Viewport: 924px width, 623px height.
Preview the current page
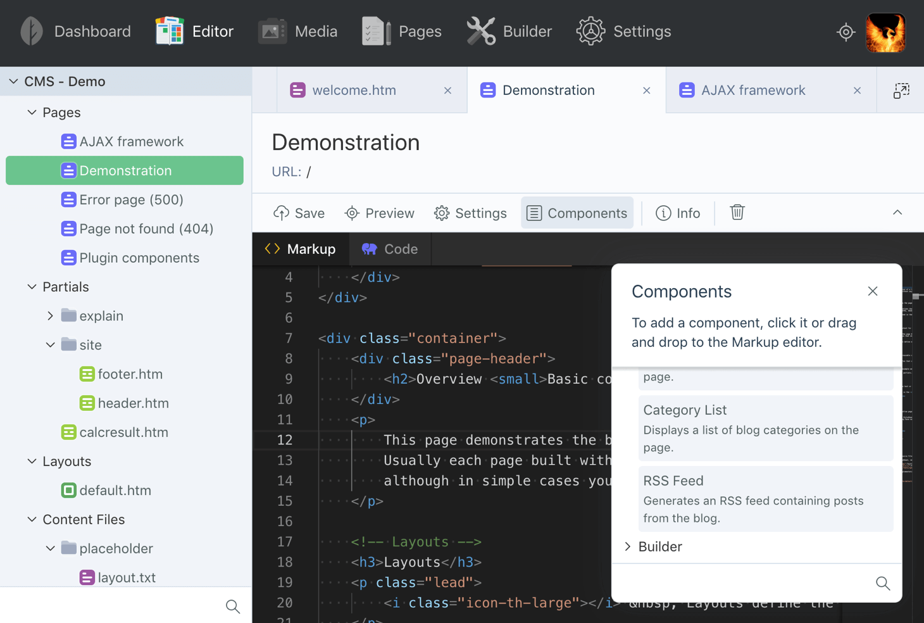(379, 213)
